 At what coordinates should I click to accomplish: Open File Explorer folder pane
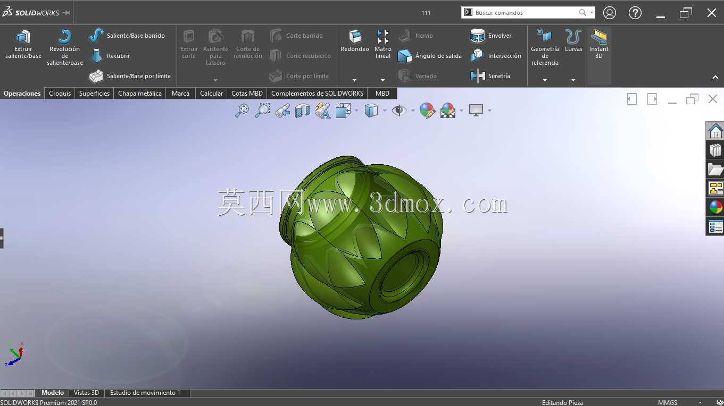[715, 169]
